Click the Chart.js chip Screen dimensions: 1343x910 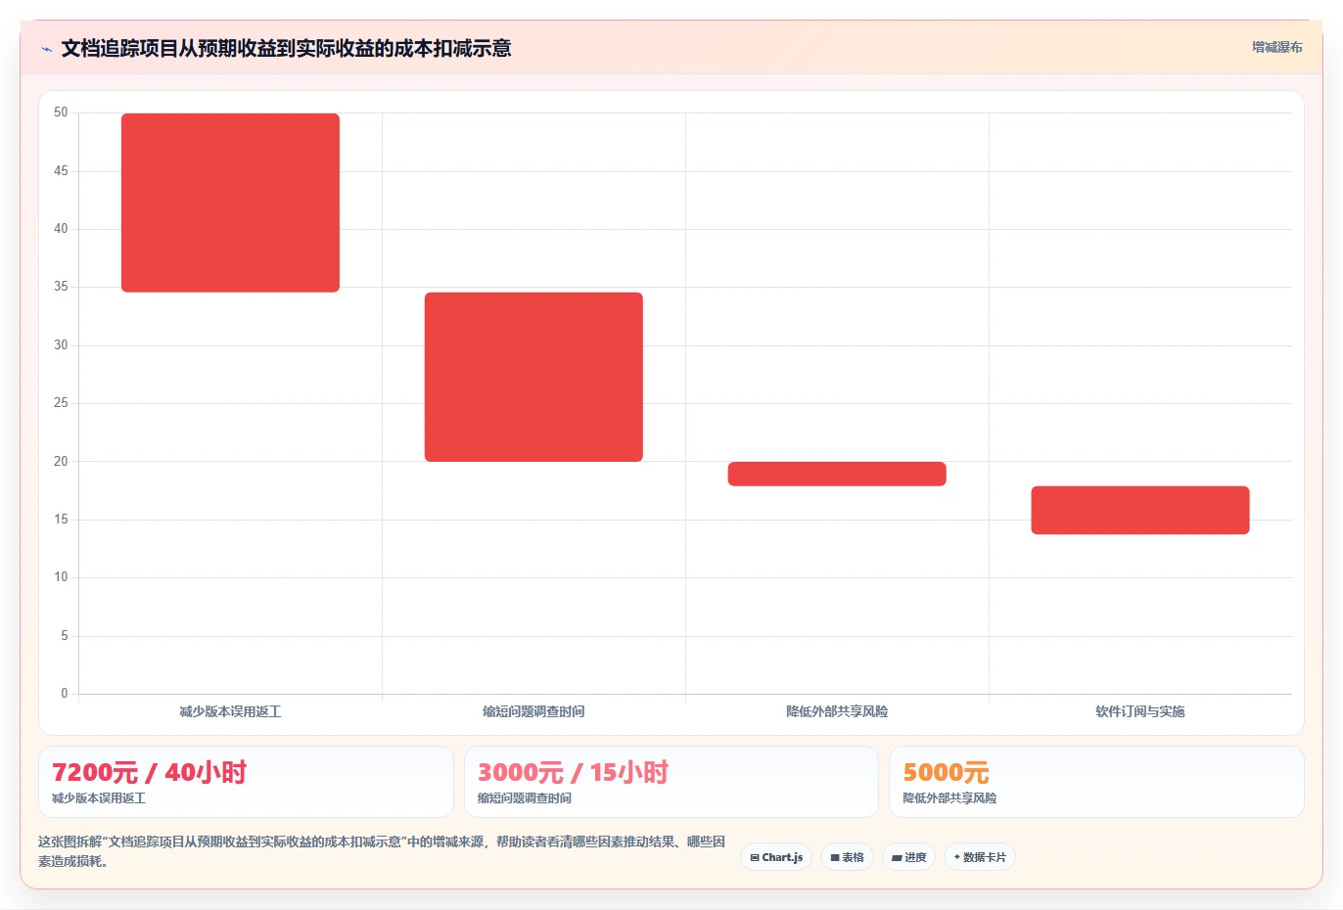point(776,857)
